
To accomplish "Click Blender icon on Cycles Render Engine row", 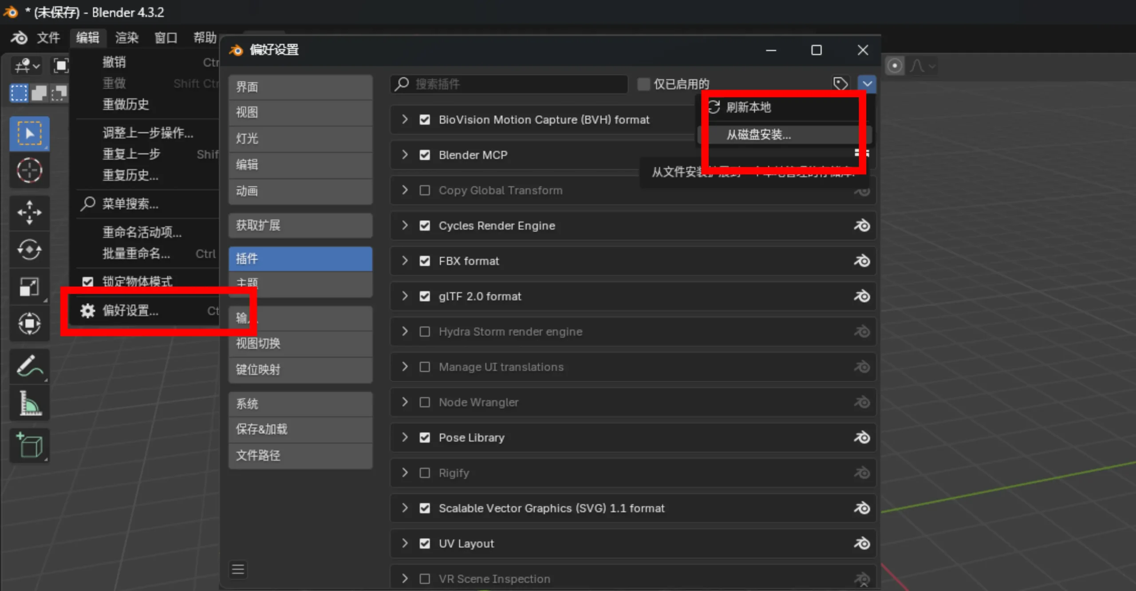I will [x=862, y=226].
